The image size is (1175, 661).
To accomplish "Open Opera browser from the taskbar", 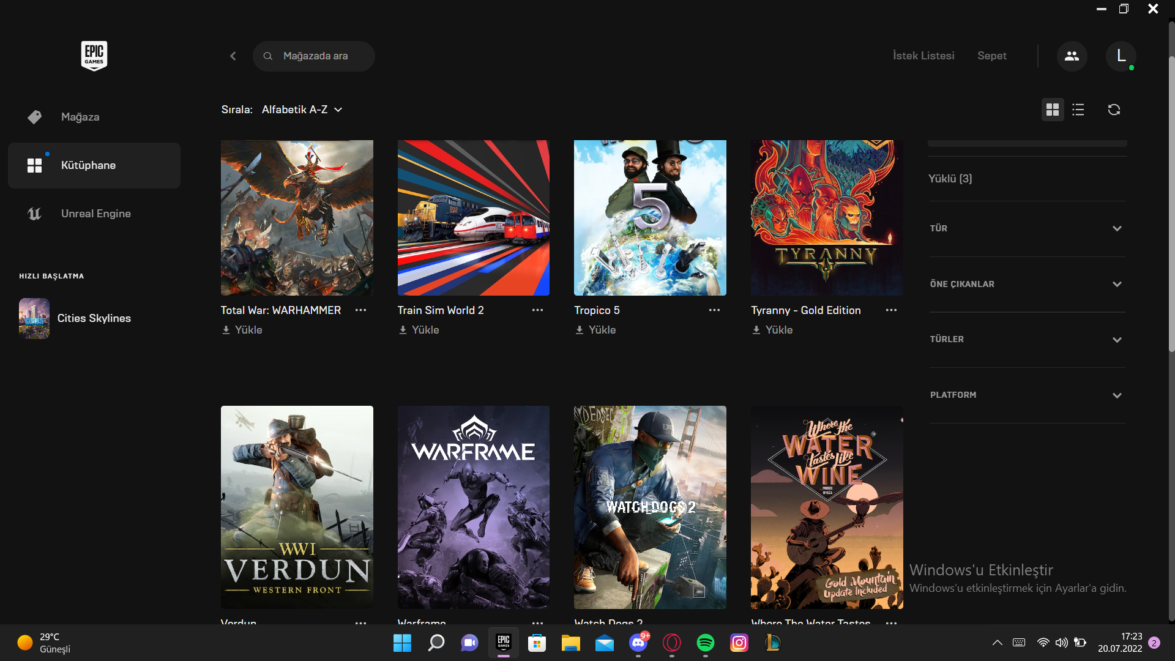I will click(x=672, y=643).
